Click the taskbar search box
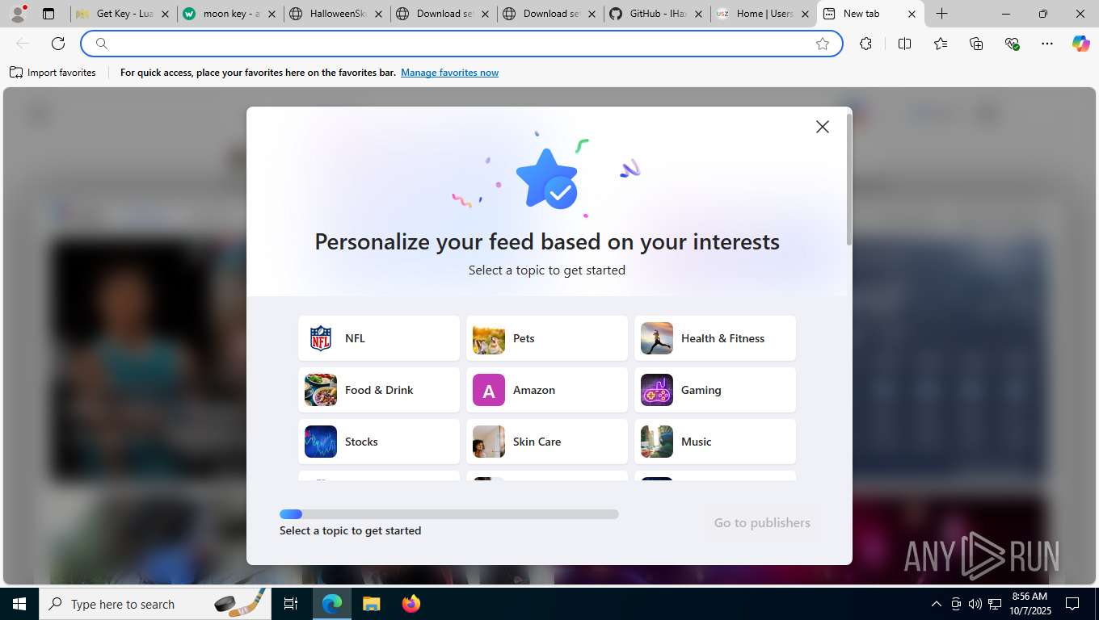 156,604
